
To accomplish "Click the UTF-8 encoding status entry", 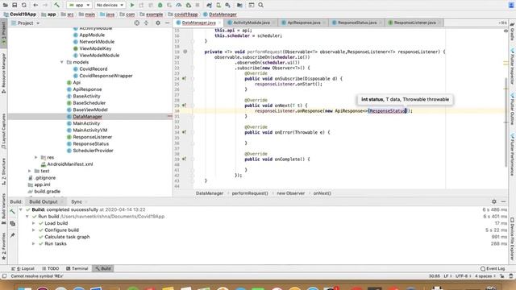I will coord(462,276).
